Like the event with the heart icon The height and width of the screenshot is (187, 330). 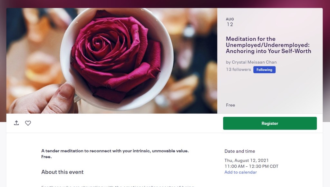pos(28,123)
